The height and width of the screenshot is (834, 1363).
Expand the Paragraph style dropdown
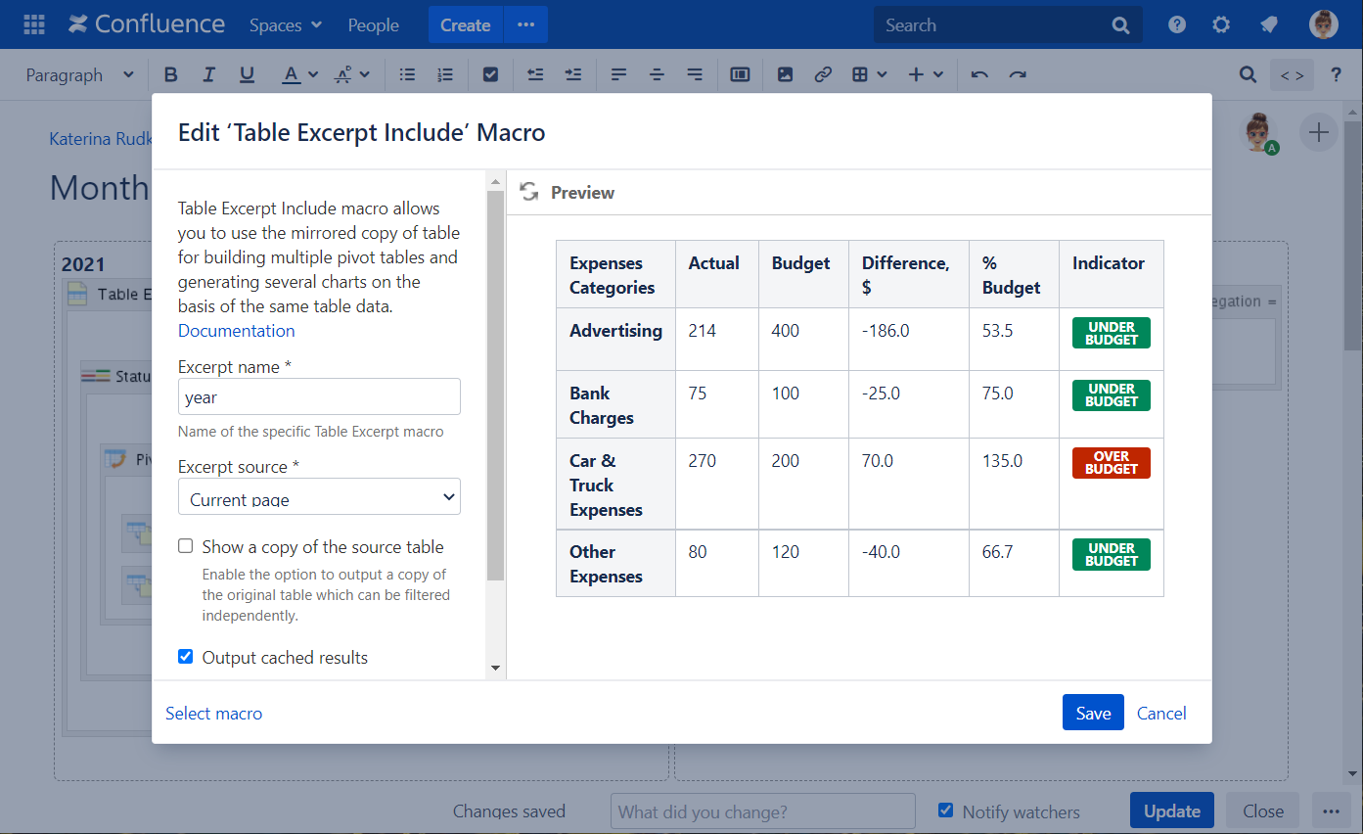tap(79, 75)
